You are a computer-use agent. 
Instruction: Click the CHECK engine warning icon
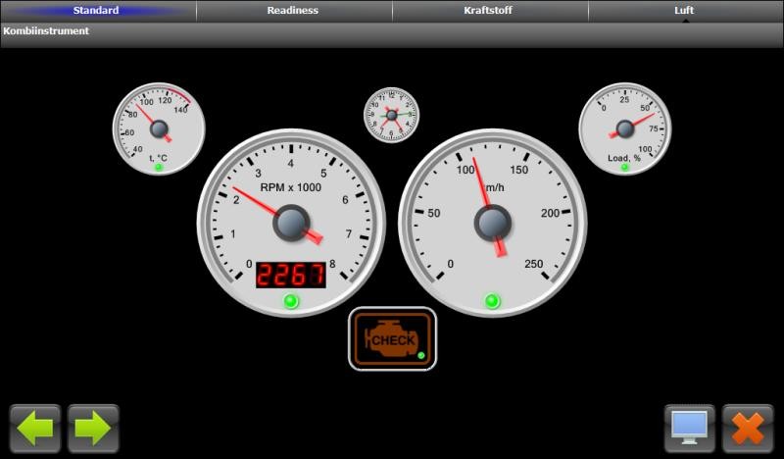[x=392, y=339]
